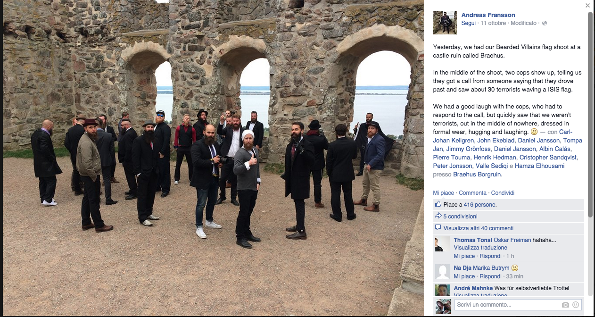The width and height of the screenshot is (595, 317).
Task: Open the emoji smiley picker in the comment box
Action: click(x=576, y=305)
